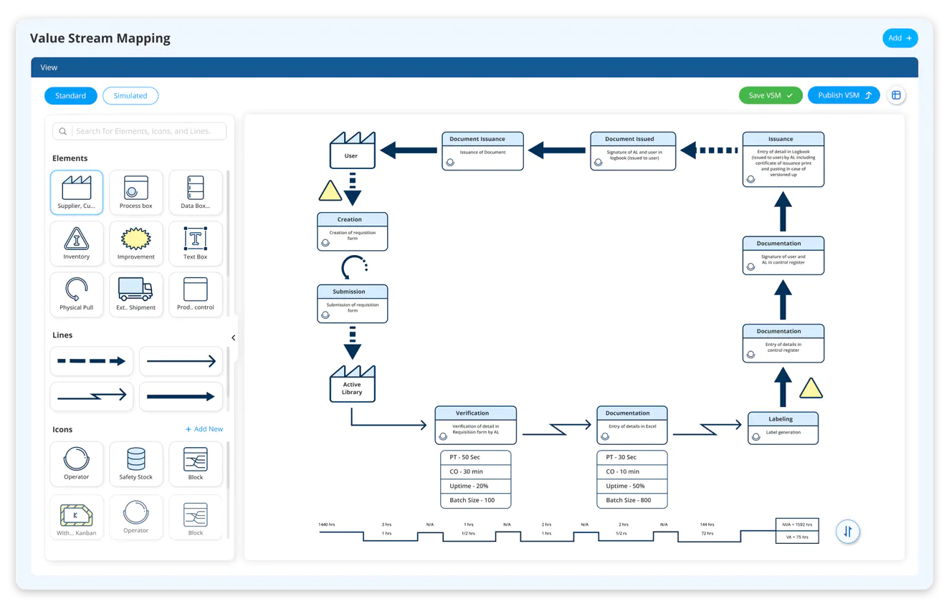
Task: Select the Verification process box
Action: coord(476,426)
